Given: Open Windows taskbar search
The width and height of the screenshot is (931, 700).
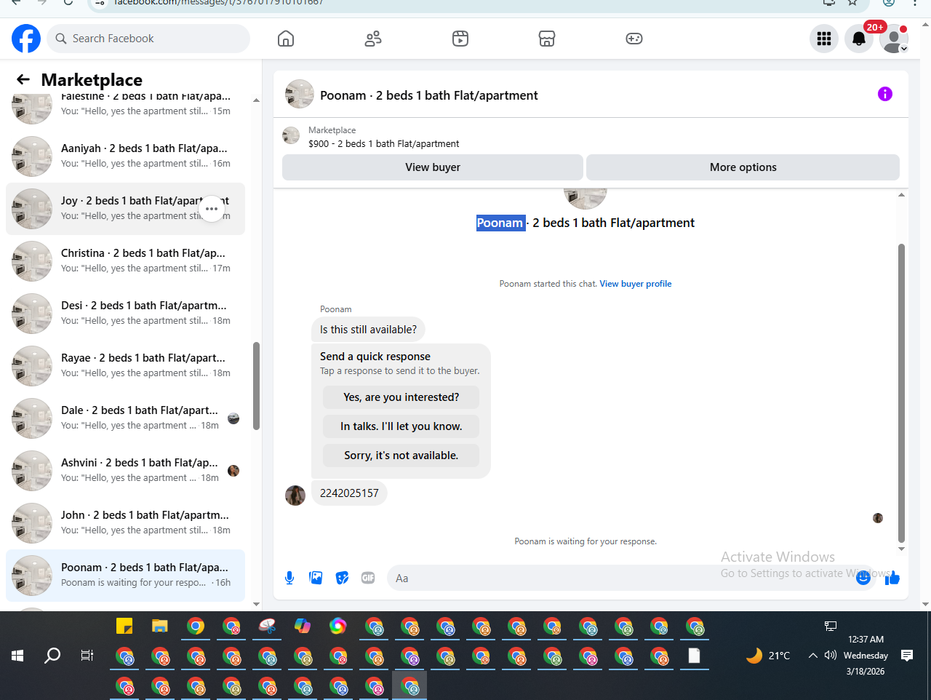Looking at the screenshot, I should [52, 656].
